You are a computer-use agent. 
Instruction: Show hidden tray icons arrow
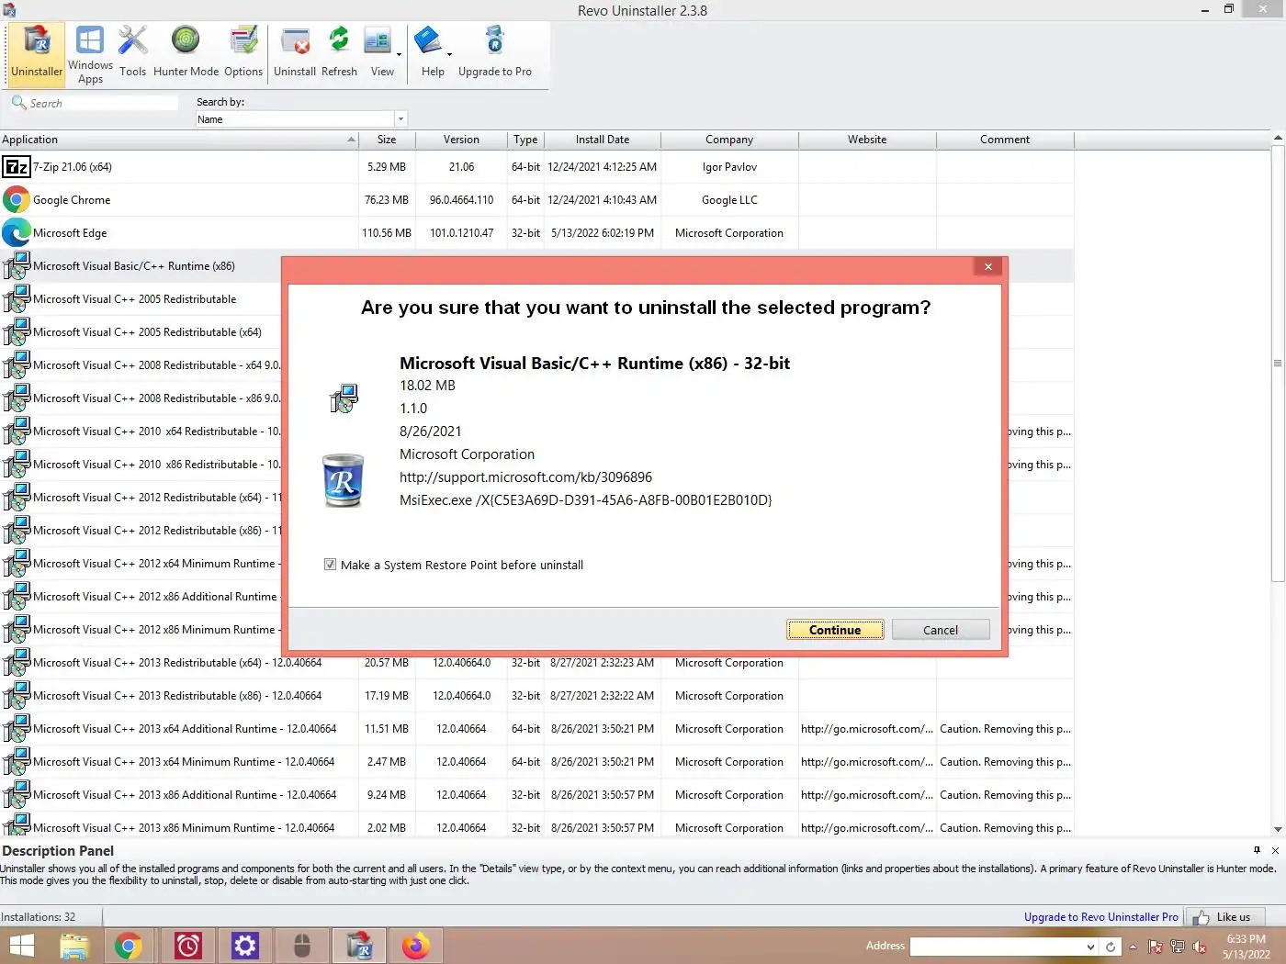(1133, 947)
